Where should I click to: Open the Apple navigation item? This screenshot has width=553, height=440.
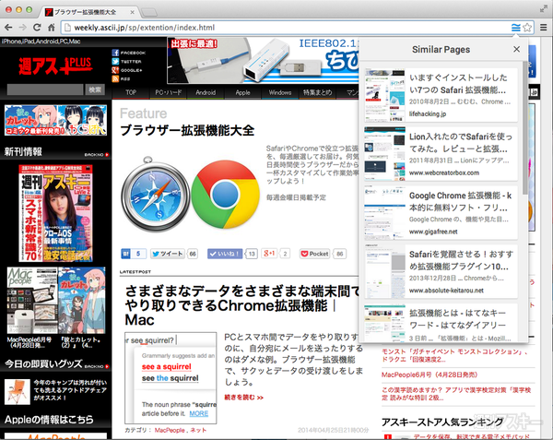pyautogui.click(x=242, y=92)
